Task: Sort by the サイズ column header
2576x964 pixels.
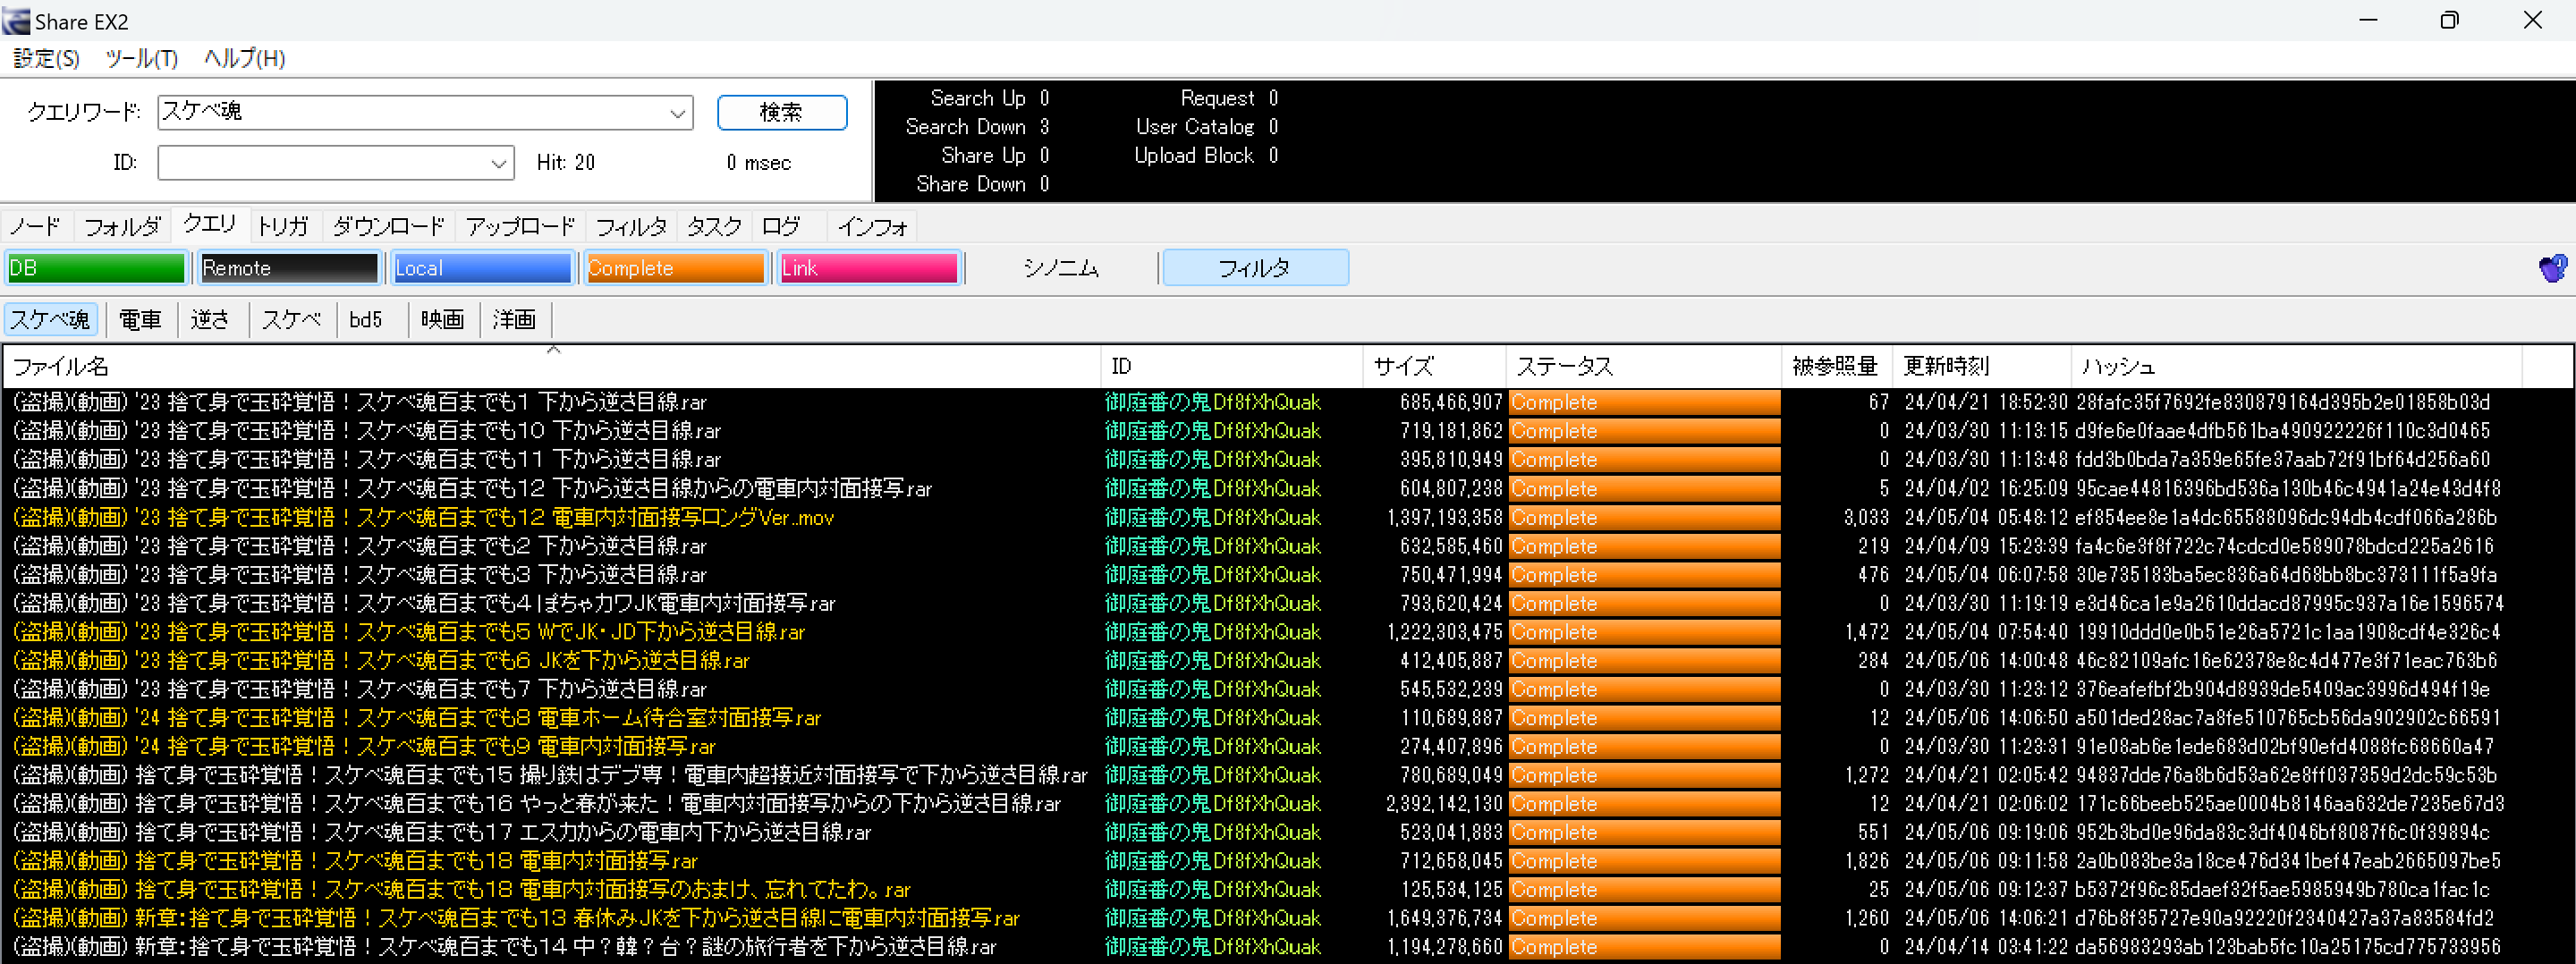Action: click(x=1431, y=367)
